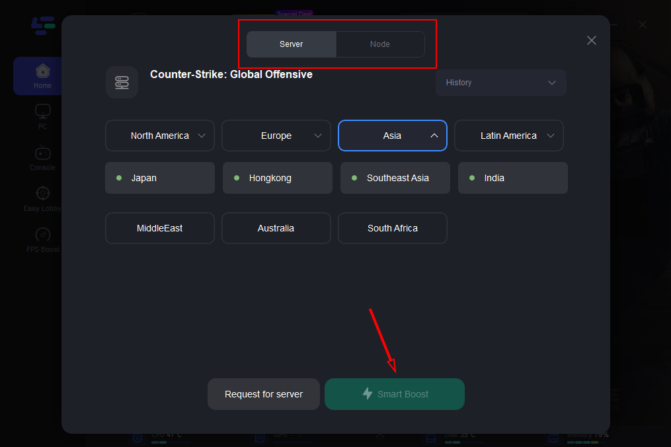Open Easy Lobby crosshair icon
671x447 pixels.
click(x=43, y=194)
